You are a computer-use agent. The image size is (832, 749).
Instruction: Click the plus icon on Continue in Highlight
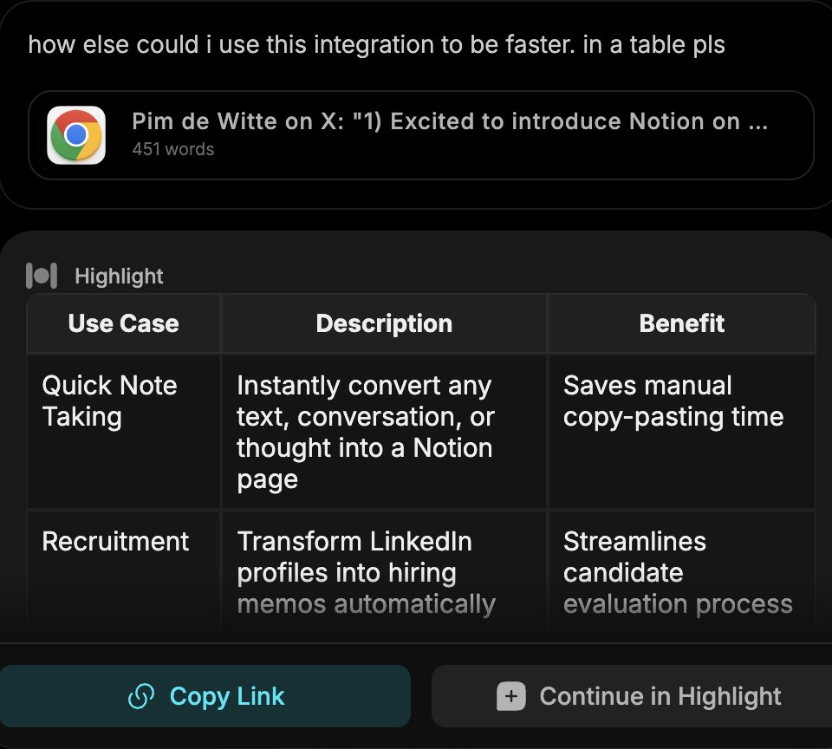[x=511, y=696]
